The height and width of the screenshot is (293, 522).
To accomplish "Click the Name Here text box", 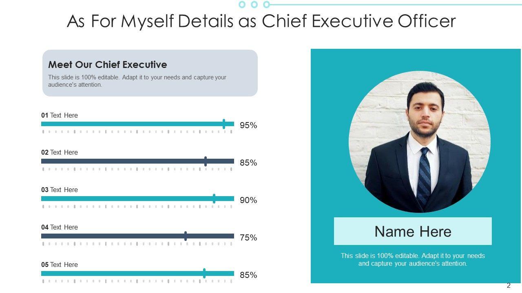I will tap(413, 231).
